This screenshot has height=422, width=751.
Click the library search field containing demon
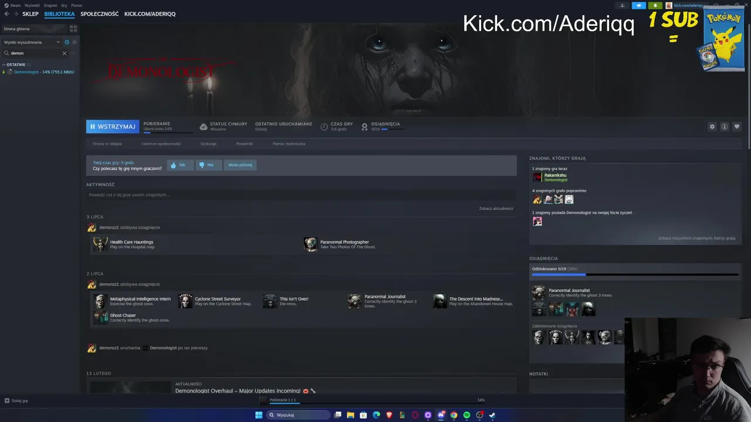[35, 53]
